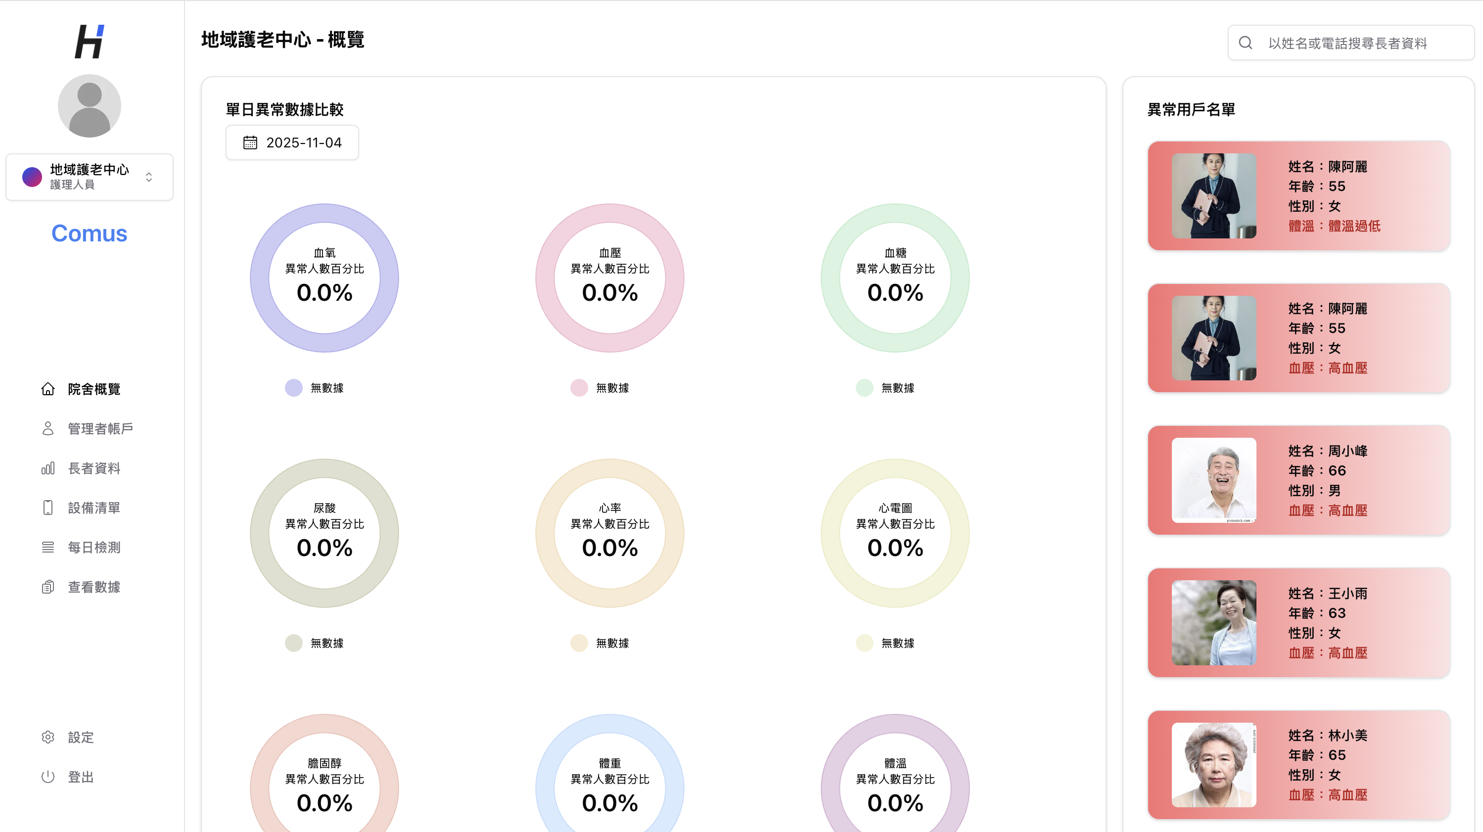Click the 設備清單 device icon
Image resolution: width=1483 pixels, height=832 pixels.
pyautogui.click(x=48, y=507)
